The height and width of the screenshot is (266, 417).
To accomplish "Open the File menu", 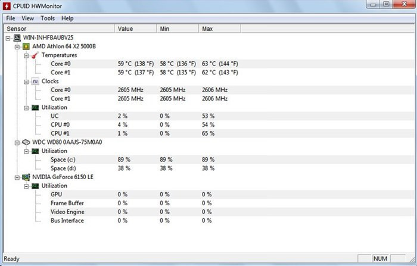I will [11, 18].
